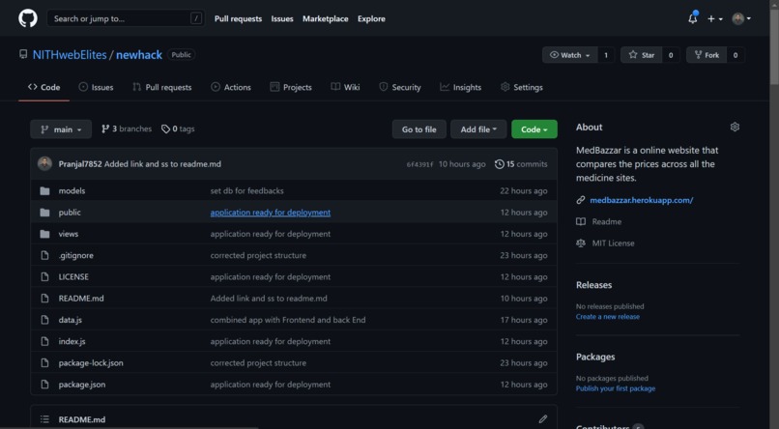Viewport: 779px width, 429px height.
Task: Open README.md in the file list
Action: click(81, 299)
